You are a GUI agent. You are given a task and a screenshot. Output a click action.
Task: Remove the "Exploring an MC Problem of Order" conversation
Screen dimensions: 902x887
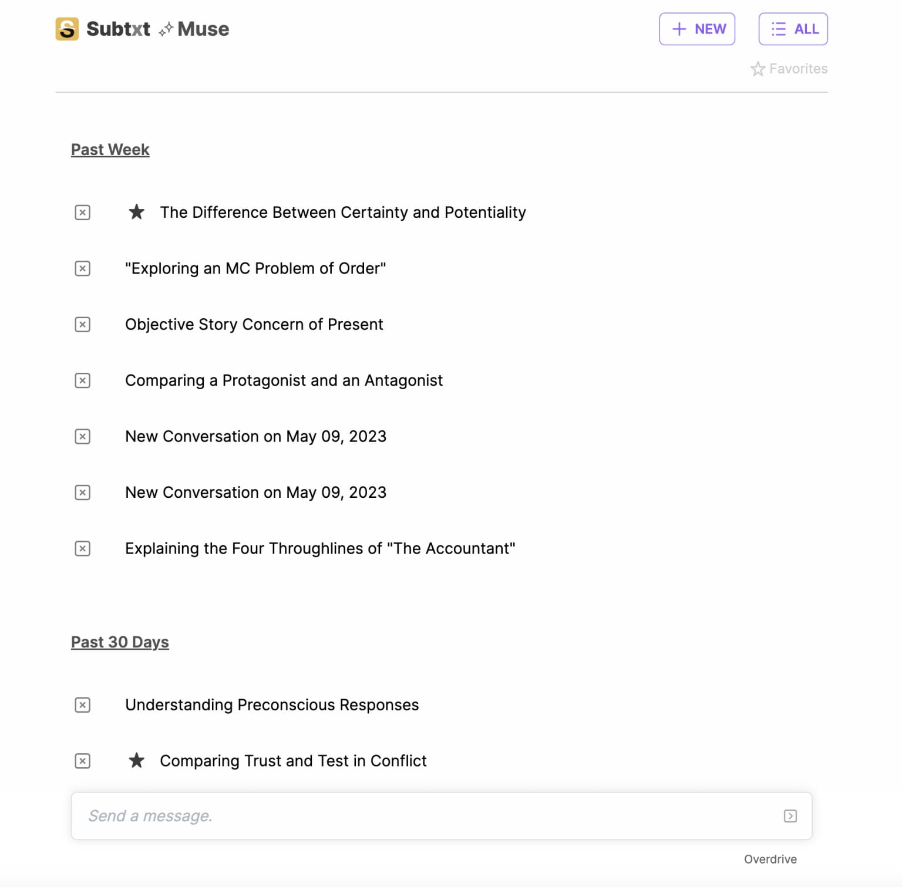(x=83, y=269)
